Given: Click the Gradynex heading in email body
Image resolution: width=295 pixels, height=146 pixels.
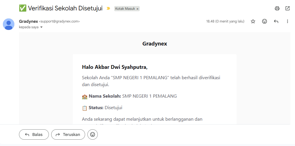Looking at the screenshot, I should [x=155, y=44].
